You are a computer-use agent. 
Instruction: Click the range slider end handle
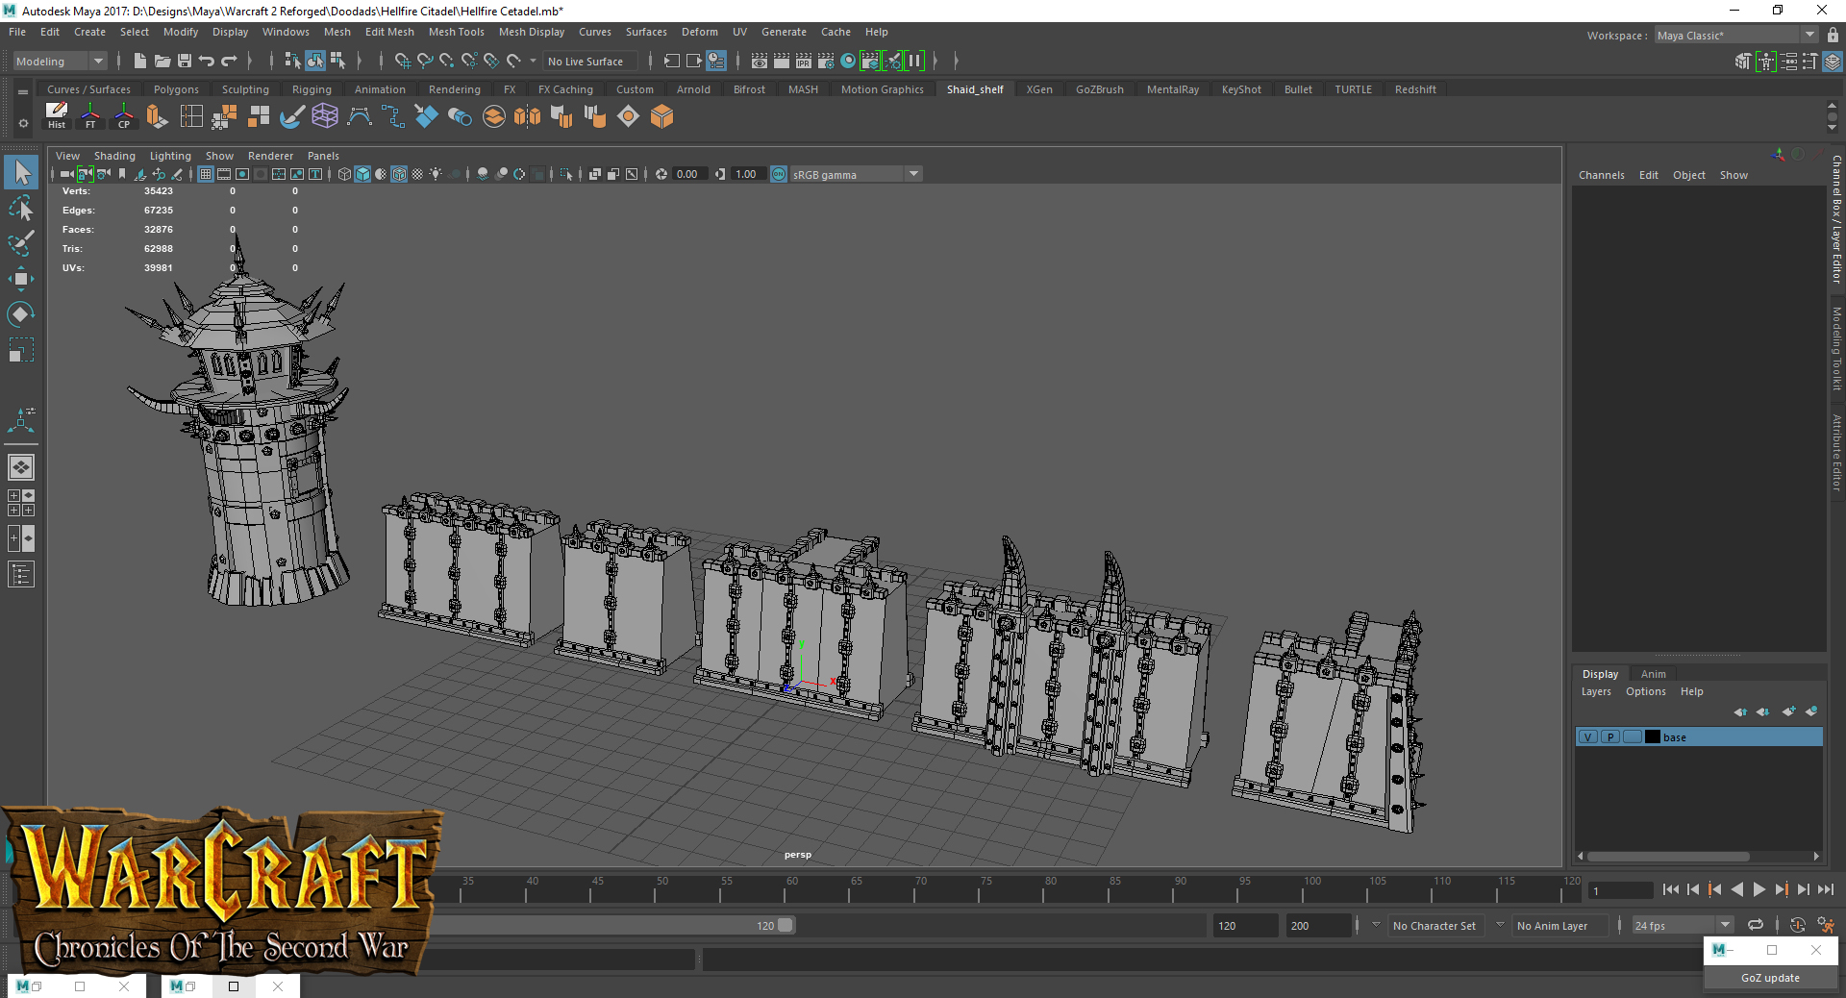pyautogui.click(x=786, y=925)
